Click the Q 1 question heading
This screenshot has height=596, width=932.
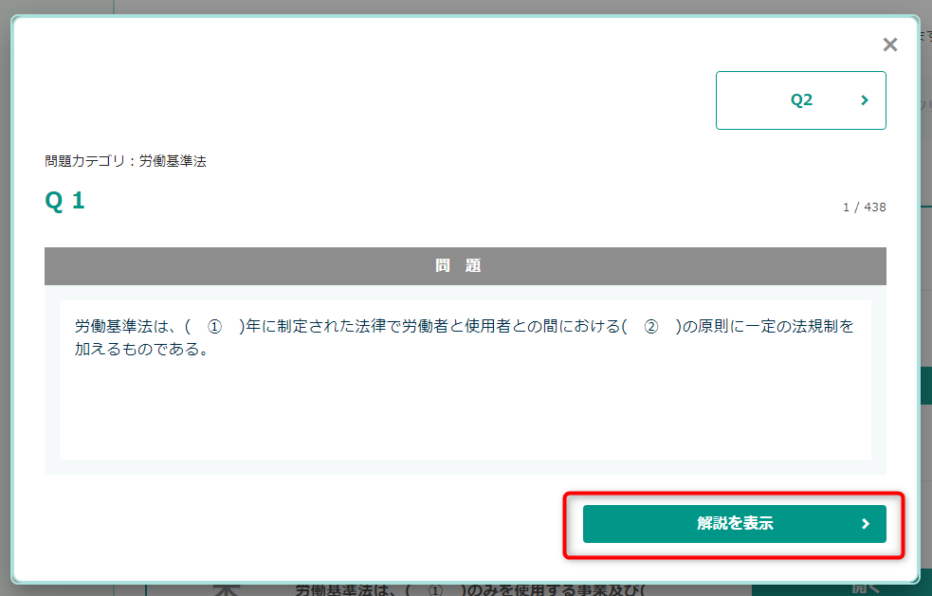pos(64,201)
